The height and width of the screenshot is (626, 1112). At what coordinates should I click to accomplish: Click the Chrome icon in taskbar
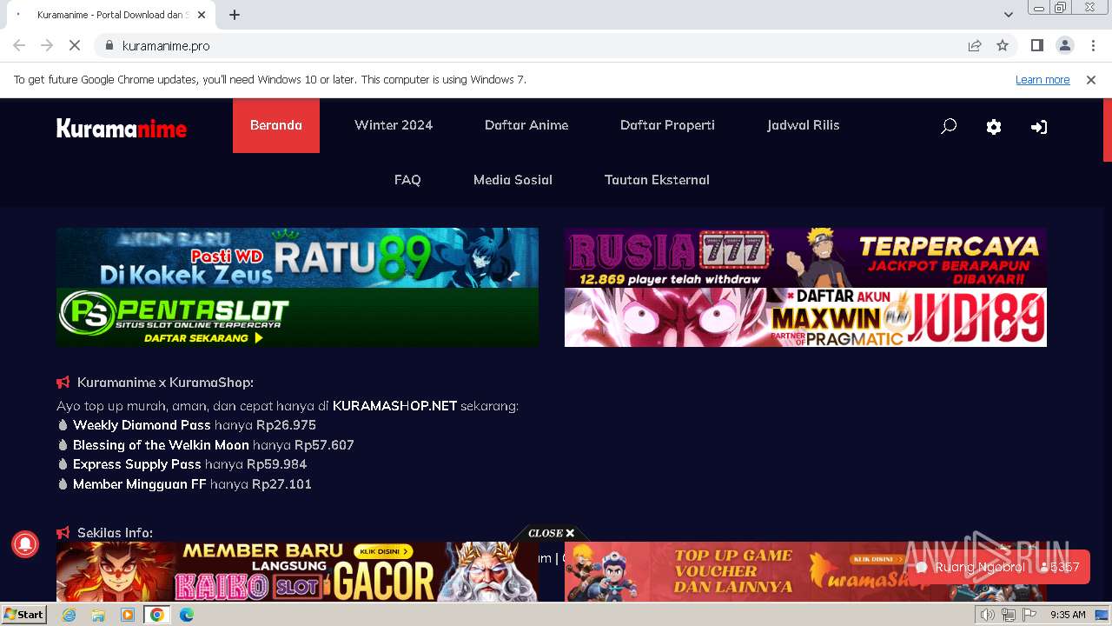tap(156, 615)
